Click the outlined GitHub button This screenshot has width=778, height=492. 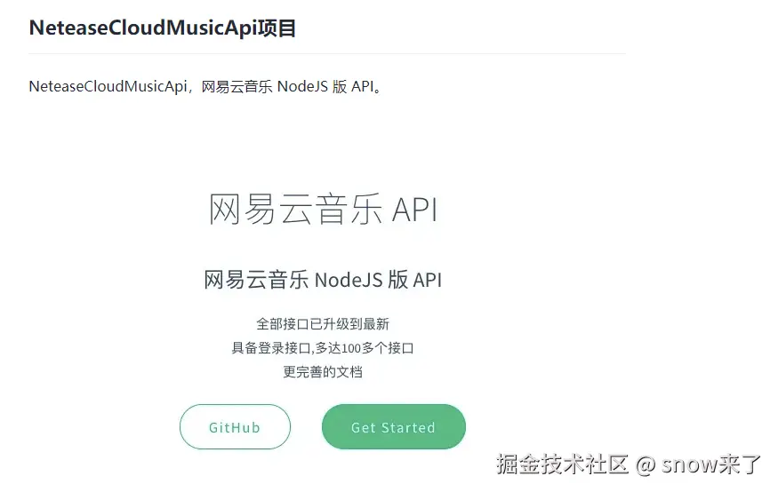point(235,426)
